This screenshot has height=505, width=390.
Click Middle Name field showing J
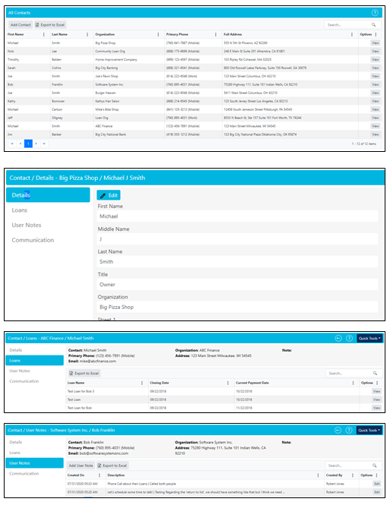coord(237,239)
